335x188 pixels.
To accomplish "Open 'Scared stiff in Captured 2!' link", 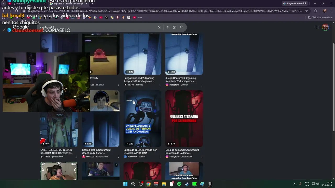I will (97, 151).
